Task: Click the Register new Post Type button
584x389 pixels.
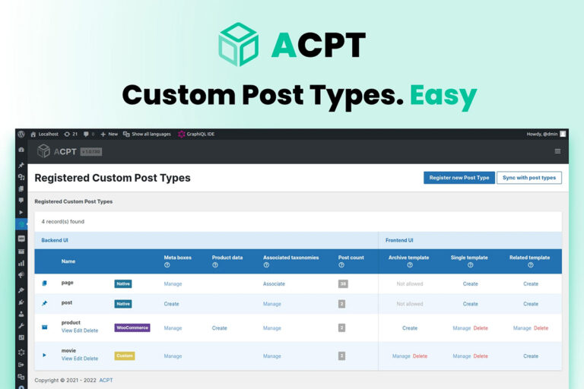Action: point(459,178)
